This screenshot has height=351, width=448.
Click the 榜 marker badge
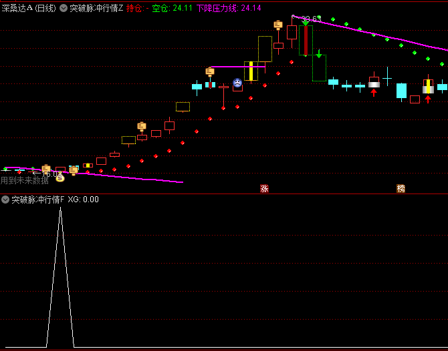pos(401,188)
